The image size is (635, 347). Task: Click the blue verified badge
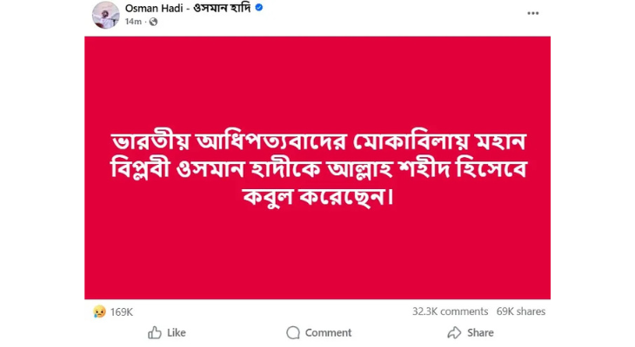[259, 8]
